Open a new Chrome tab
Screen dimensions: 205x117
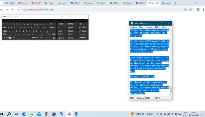(x=175, y=3)
